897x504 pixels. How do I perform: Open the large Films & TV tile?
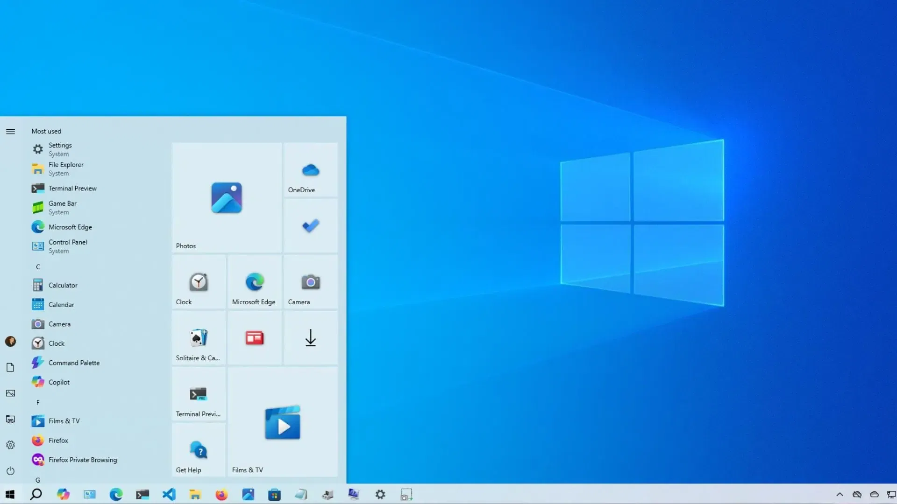pos(283,422)
